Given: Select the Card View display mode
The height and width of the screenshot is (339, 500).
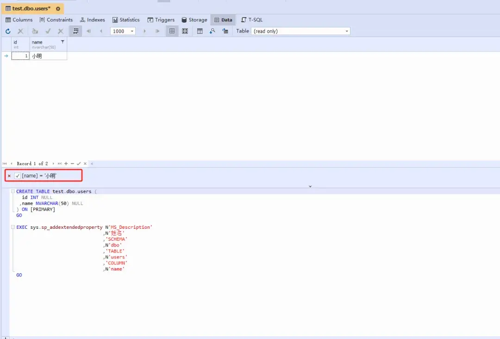Looking at the screenshot, I should pyautogui.click(x=185, y=31).
